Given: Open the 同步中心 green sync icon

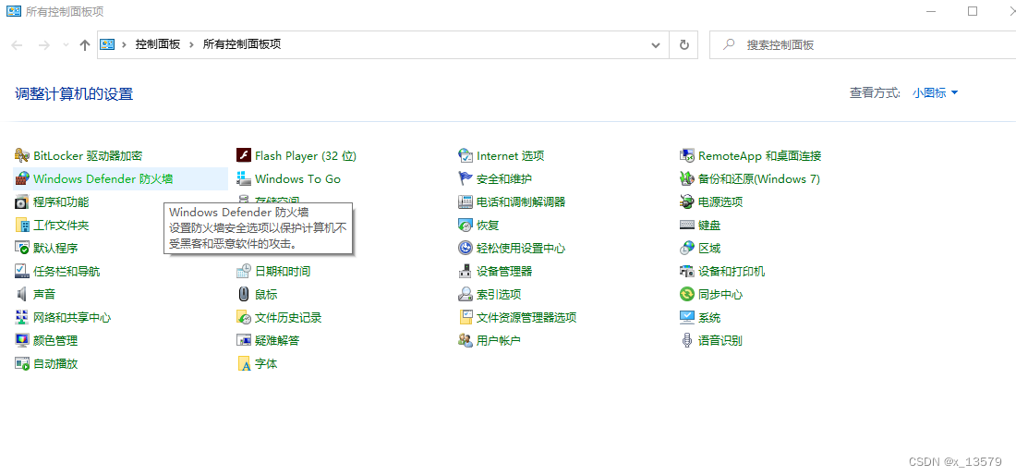Looking at the screenshot, I should point(687,295).
